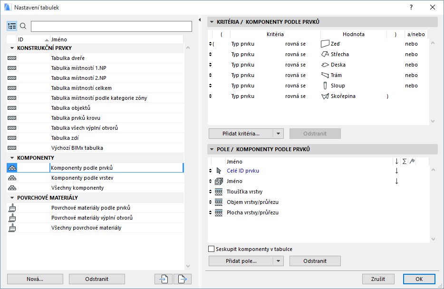Click the shell icon next to Skořepina
444x289 pixels.
[325, 96]
